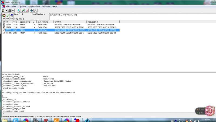
Task: Uncheck the entry with CCode 27276
Action: point(4,24)
